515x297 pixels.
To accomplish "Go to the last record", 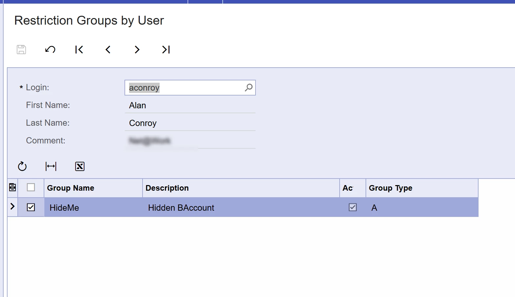I will (166, 50).
